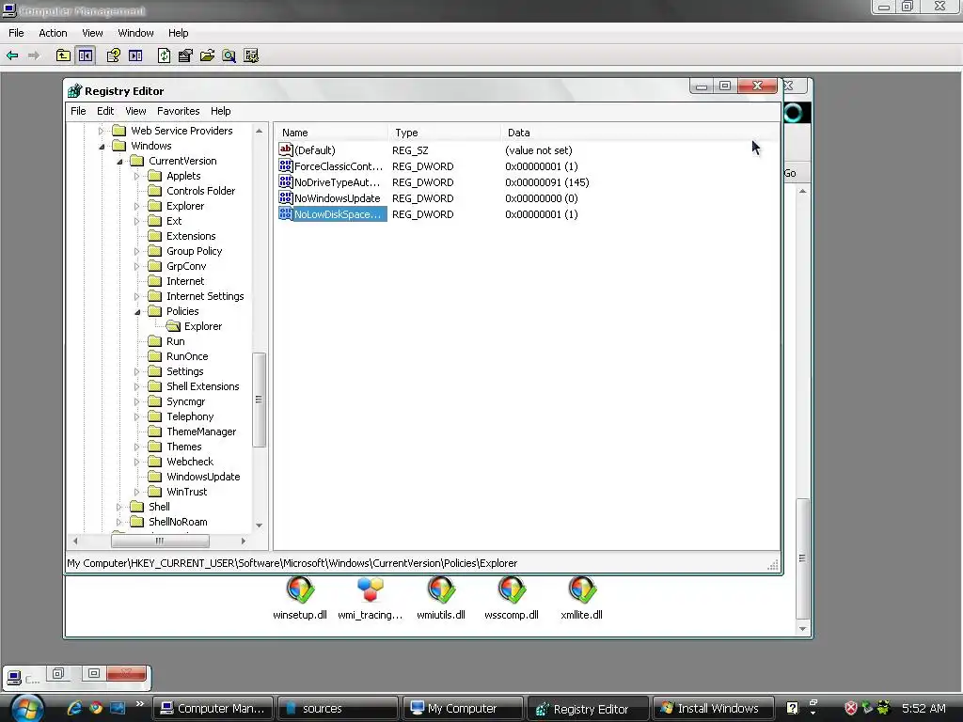Click the Help question-mark toolbar icon

point(113,55)
